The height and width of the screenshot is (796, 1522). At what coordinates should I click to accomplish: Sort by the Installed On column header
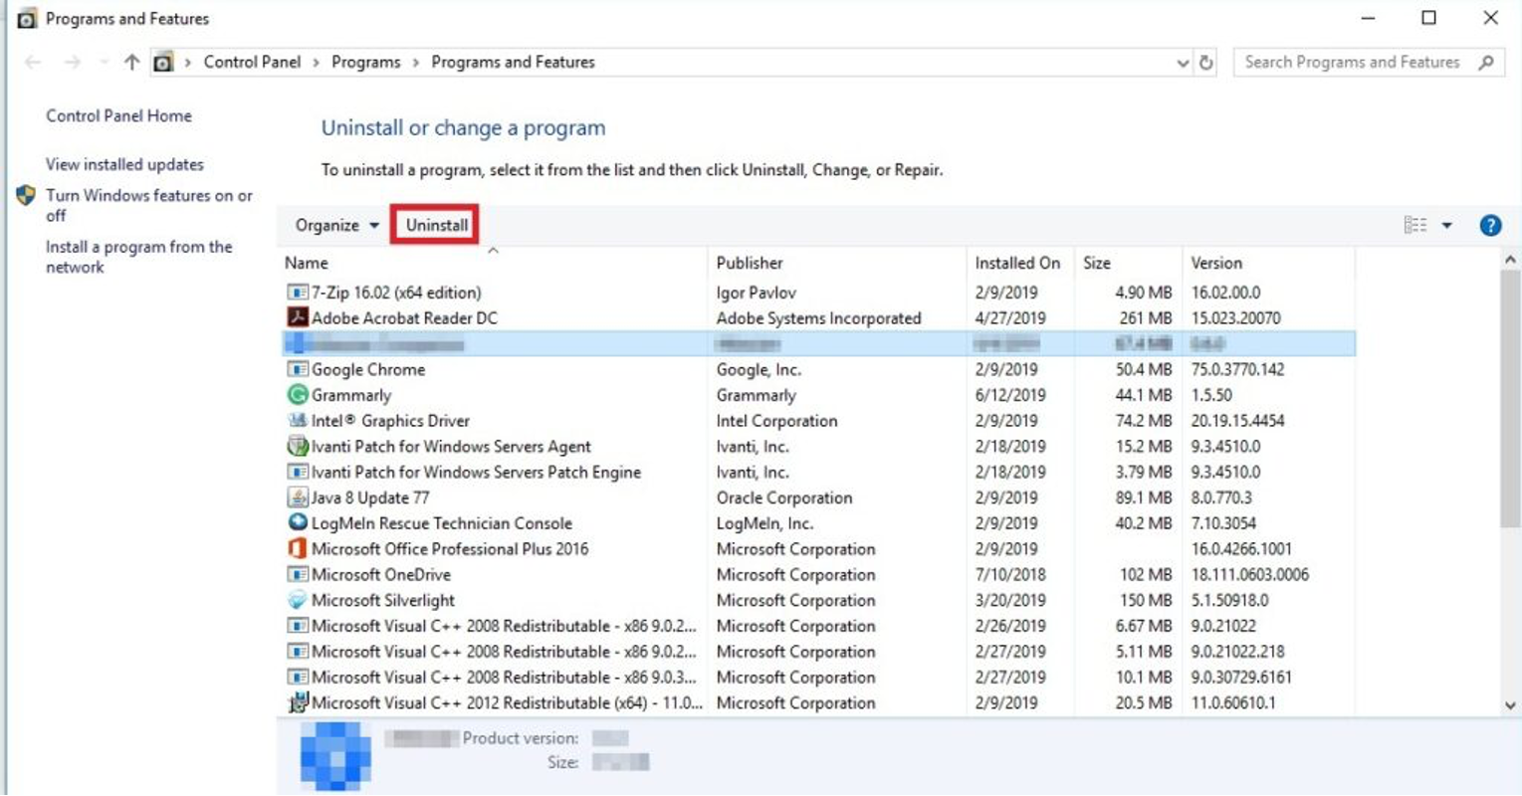click(x=1016, y=264)
